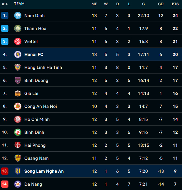Open the Gia Lai team link
This screenshot has height=190, width=182.
[31, 93]
